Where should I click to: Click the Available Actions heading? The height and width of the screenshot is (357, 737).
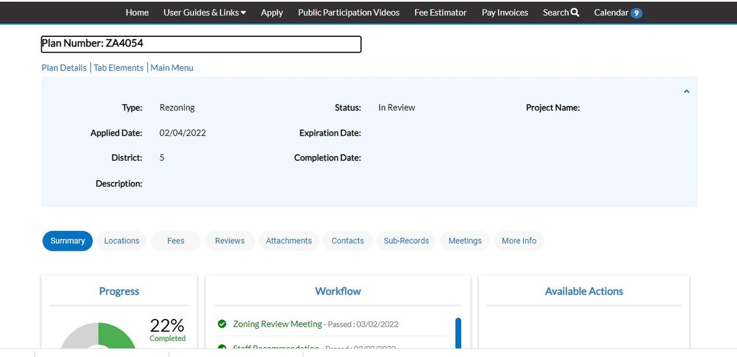(x=584, y=291)
